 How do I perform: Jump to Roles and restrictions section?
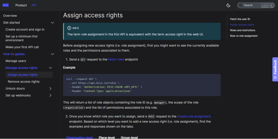click(x=243, y=30)
